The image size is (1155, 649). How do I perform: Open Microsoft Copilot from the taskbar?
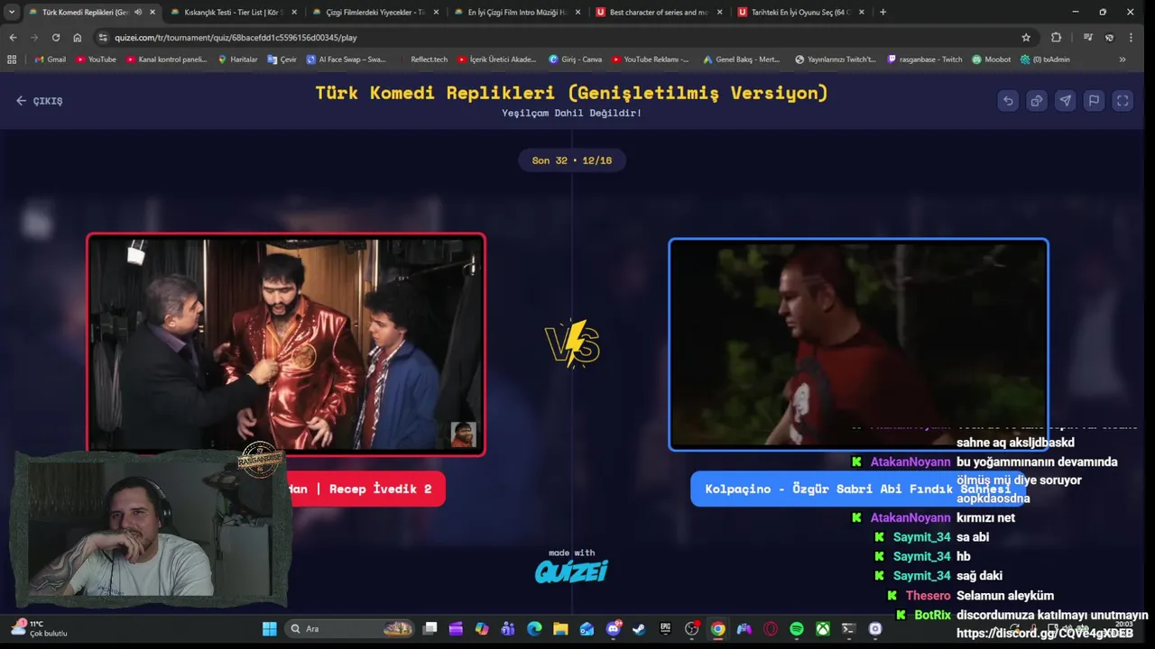point(481,628)
